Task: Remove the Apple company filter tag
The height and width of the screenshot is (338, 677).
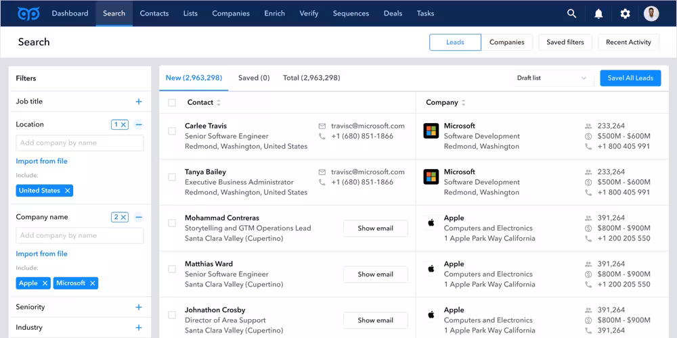Action: point(45,283)
